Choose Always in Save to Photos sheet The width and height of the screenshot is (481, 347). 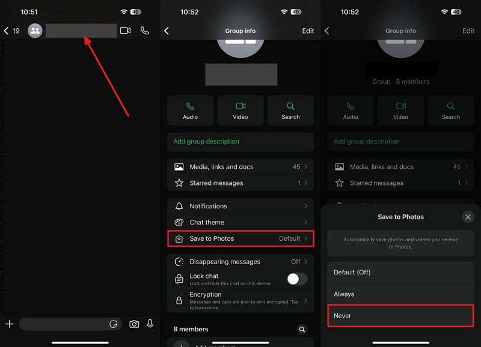pyautogui.click(x=400, y=294)
